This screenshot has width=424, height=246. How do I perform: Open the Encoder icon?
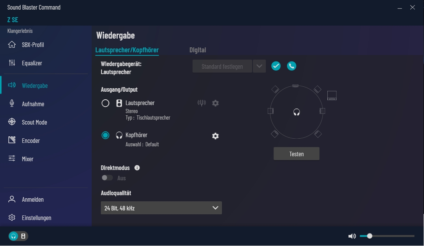click(11, 140)
